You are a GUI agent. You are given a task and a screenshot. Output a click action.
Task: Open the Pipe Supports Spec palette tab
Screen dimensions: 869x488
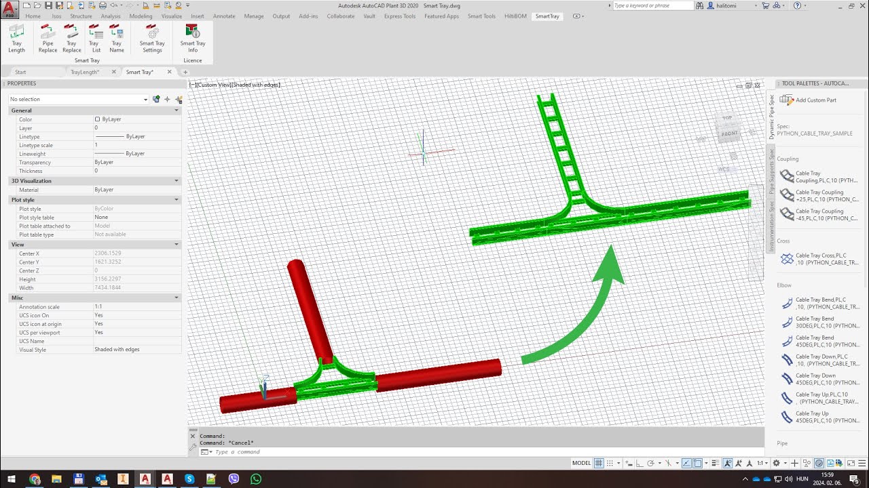point(771,172)
